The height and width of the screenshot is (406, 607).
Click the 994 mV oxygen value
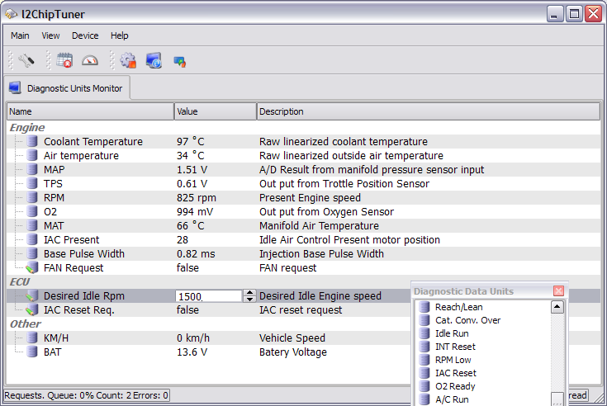point(195,211)
